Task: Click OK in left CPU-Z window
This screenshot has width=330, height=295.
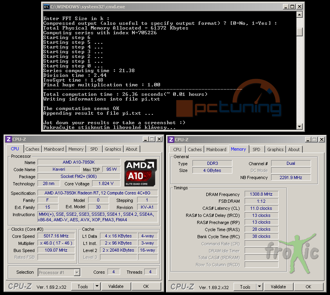Action: click(x=146, y=287)
